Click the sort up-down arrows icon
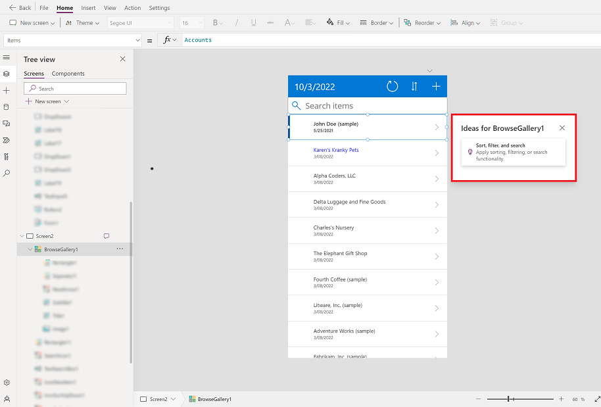The height and width of the screenshot is (407, 601). 414,86
